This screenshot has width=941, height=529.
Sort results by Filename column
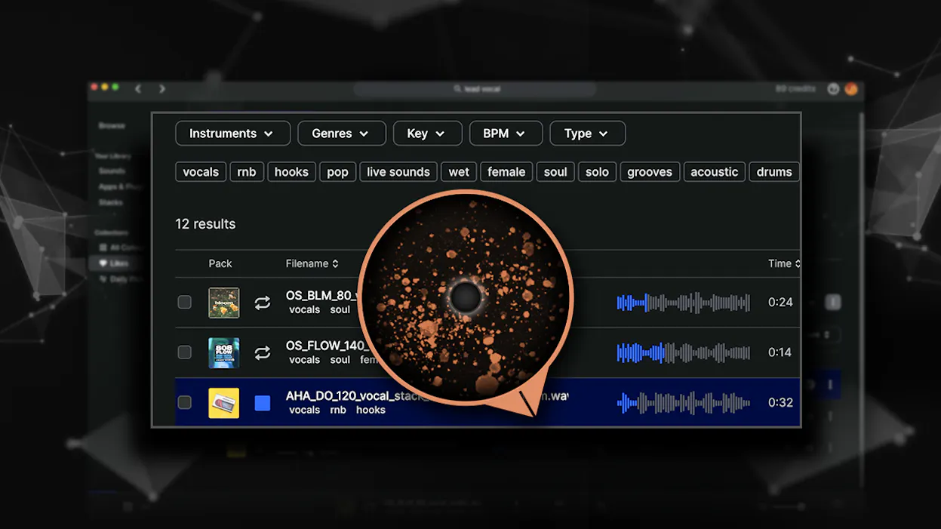pos(312,263)
